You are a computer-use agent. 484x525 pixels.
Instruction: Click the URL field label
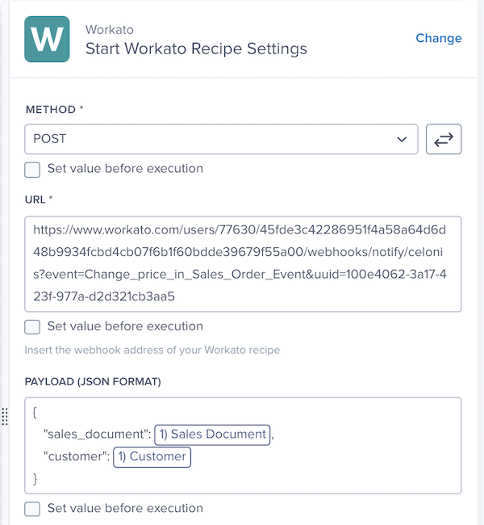(x=37, y=199)
